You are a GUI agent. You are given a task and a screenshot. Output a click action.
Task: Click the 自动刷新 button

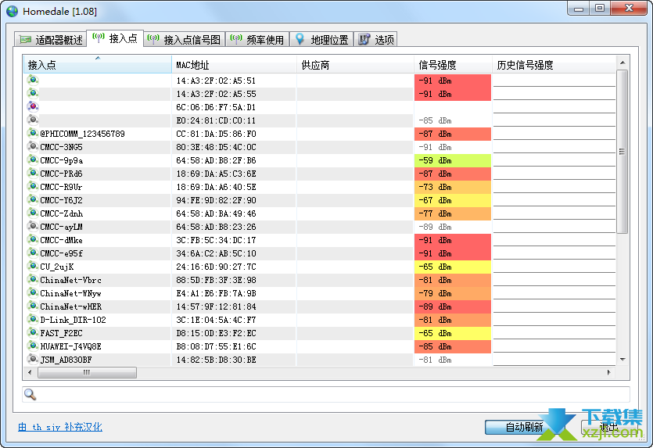pyautogui.click(x=524, y=427)
